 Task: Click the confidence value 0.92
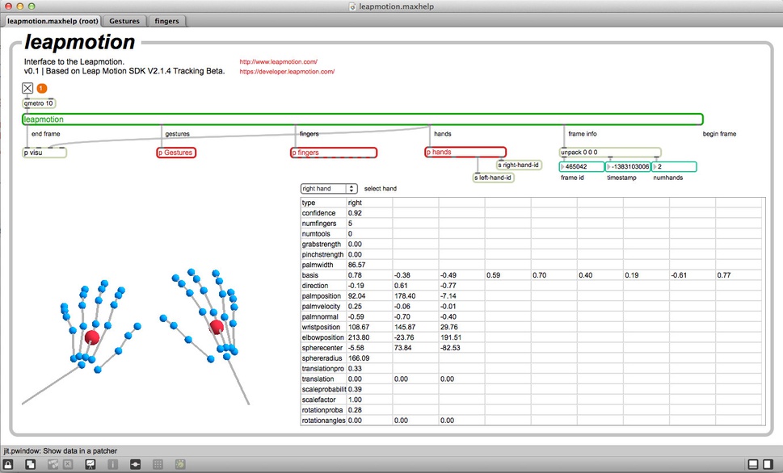[355, 213]
